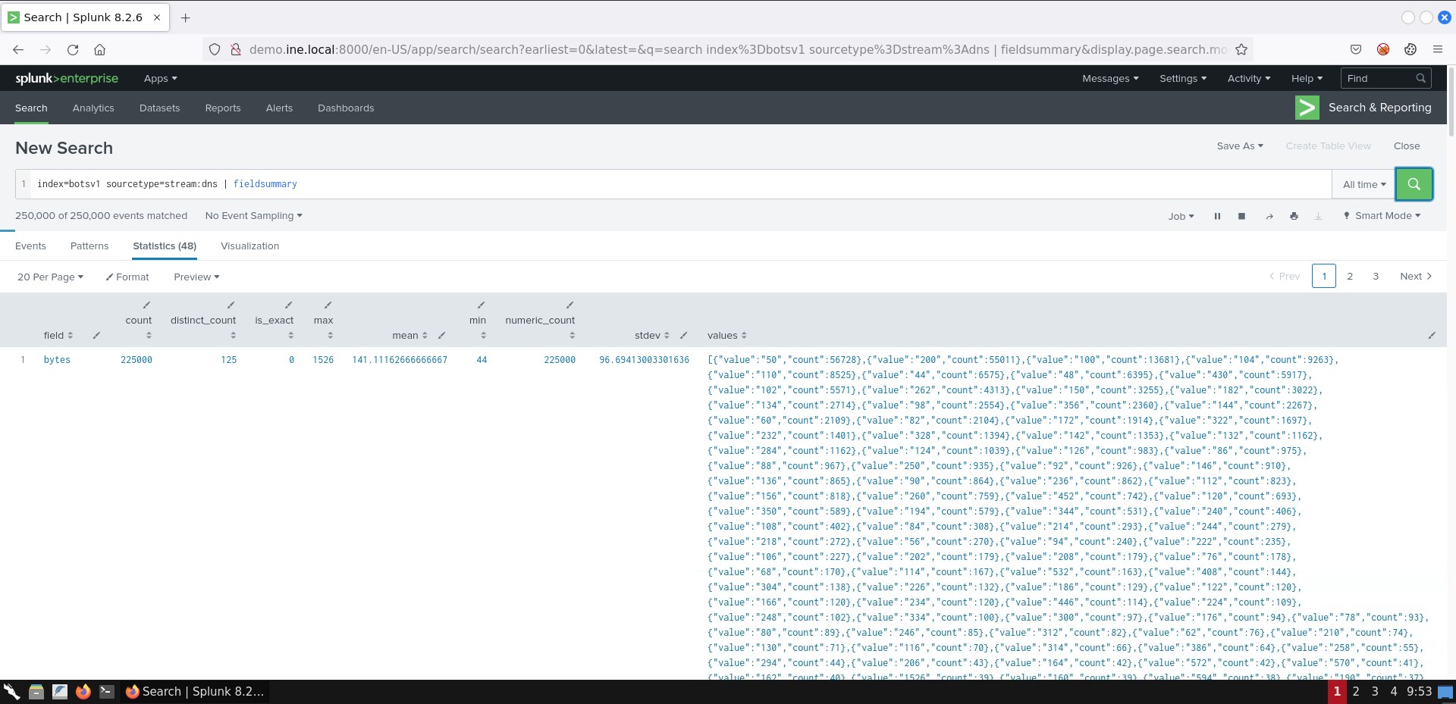
Task: Open the All time range picker
Action: (1363, 184)
